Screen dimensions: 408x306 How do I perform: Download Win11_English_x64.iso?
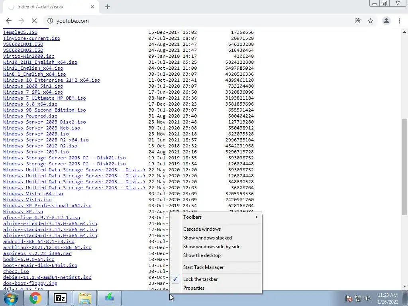tap(33, 68)
